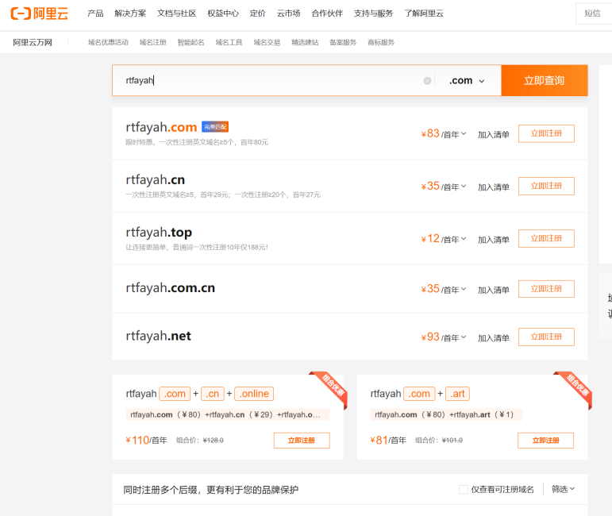The image size is (612, 516).
Task: Click the rtfayah.top domain name
Action: tap(159, 233)
